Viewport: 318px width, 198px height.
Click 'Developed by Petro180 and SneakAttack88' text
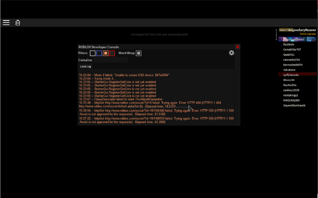(x=160, y=34)
